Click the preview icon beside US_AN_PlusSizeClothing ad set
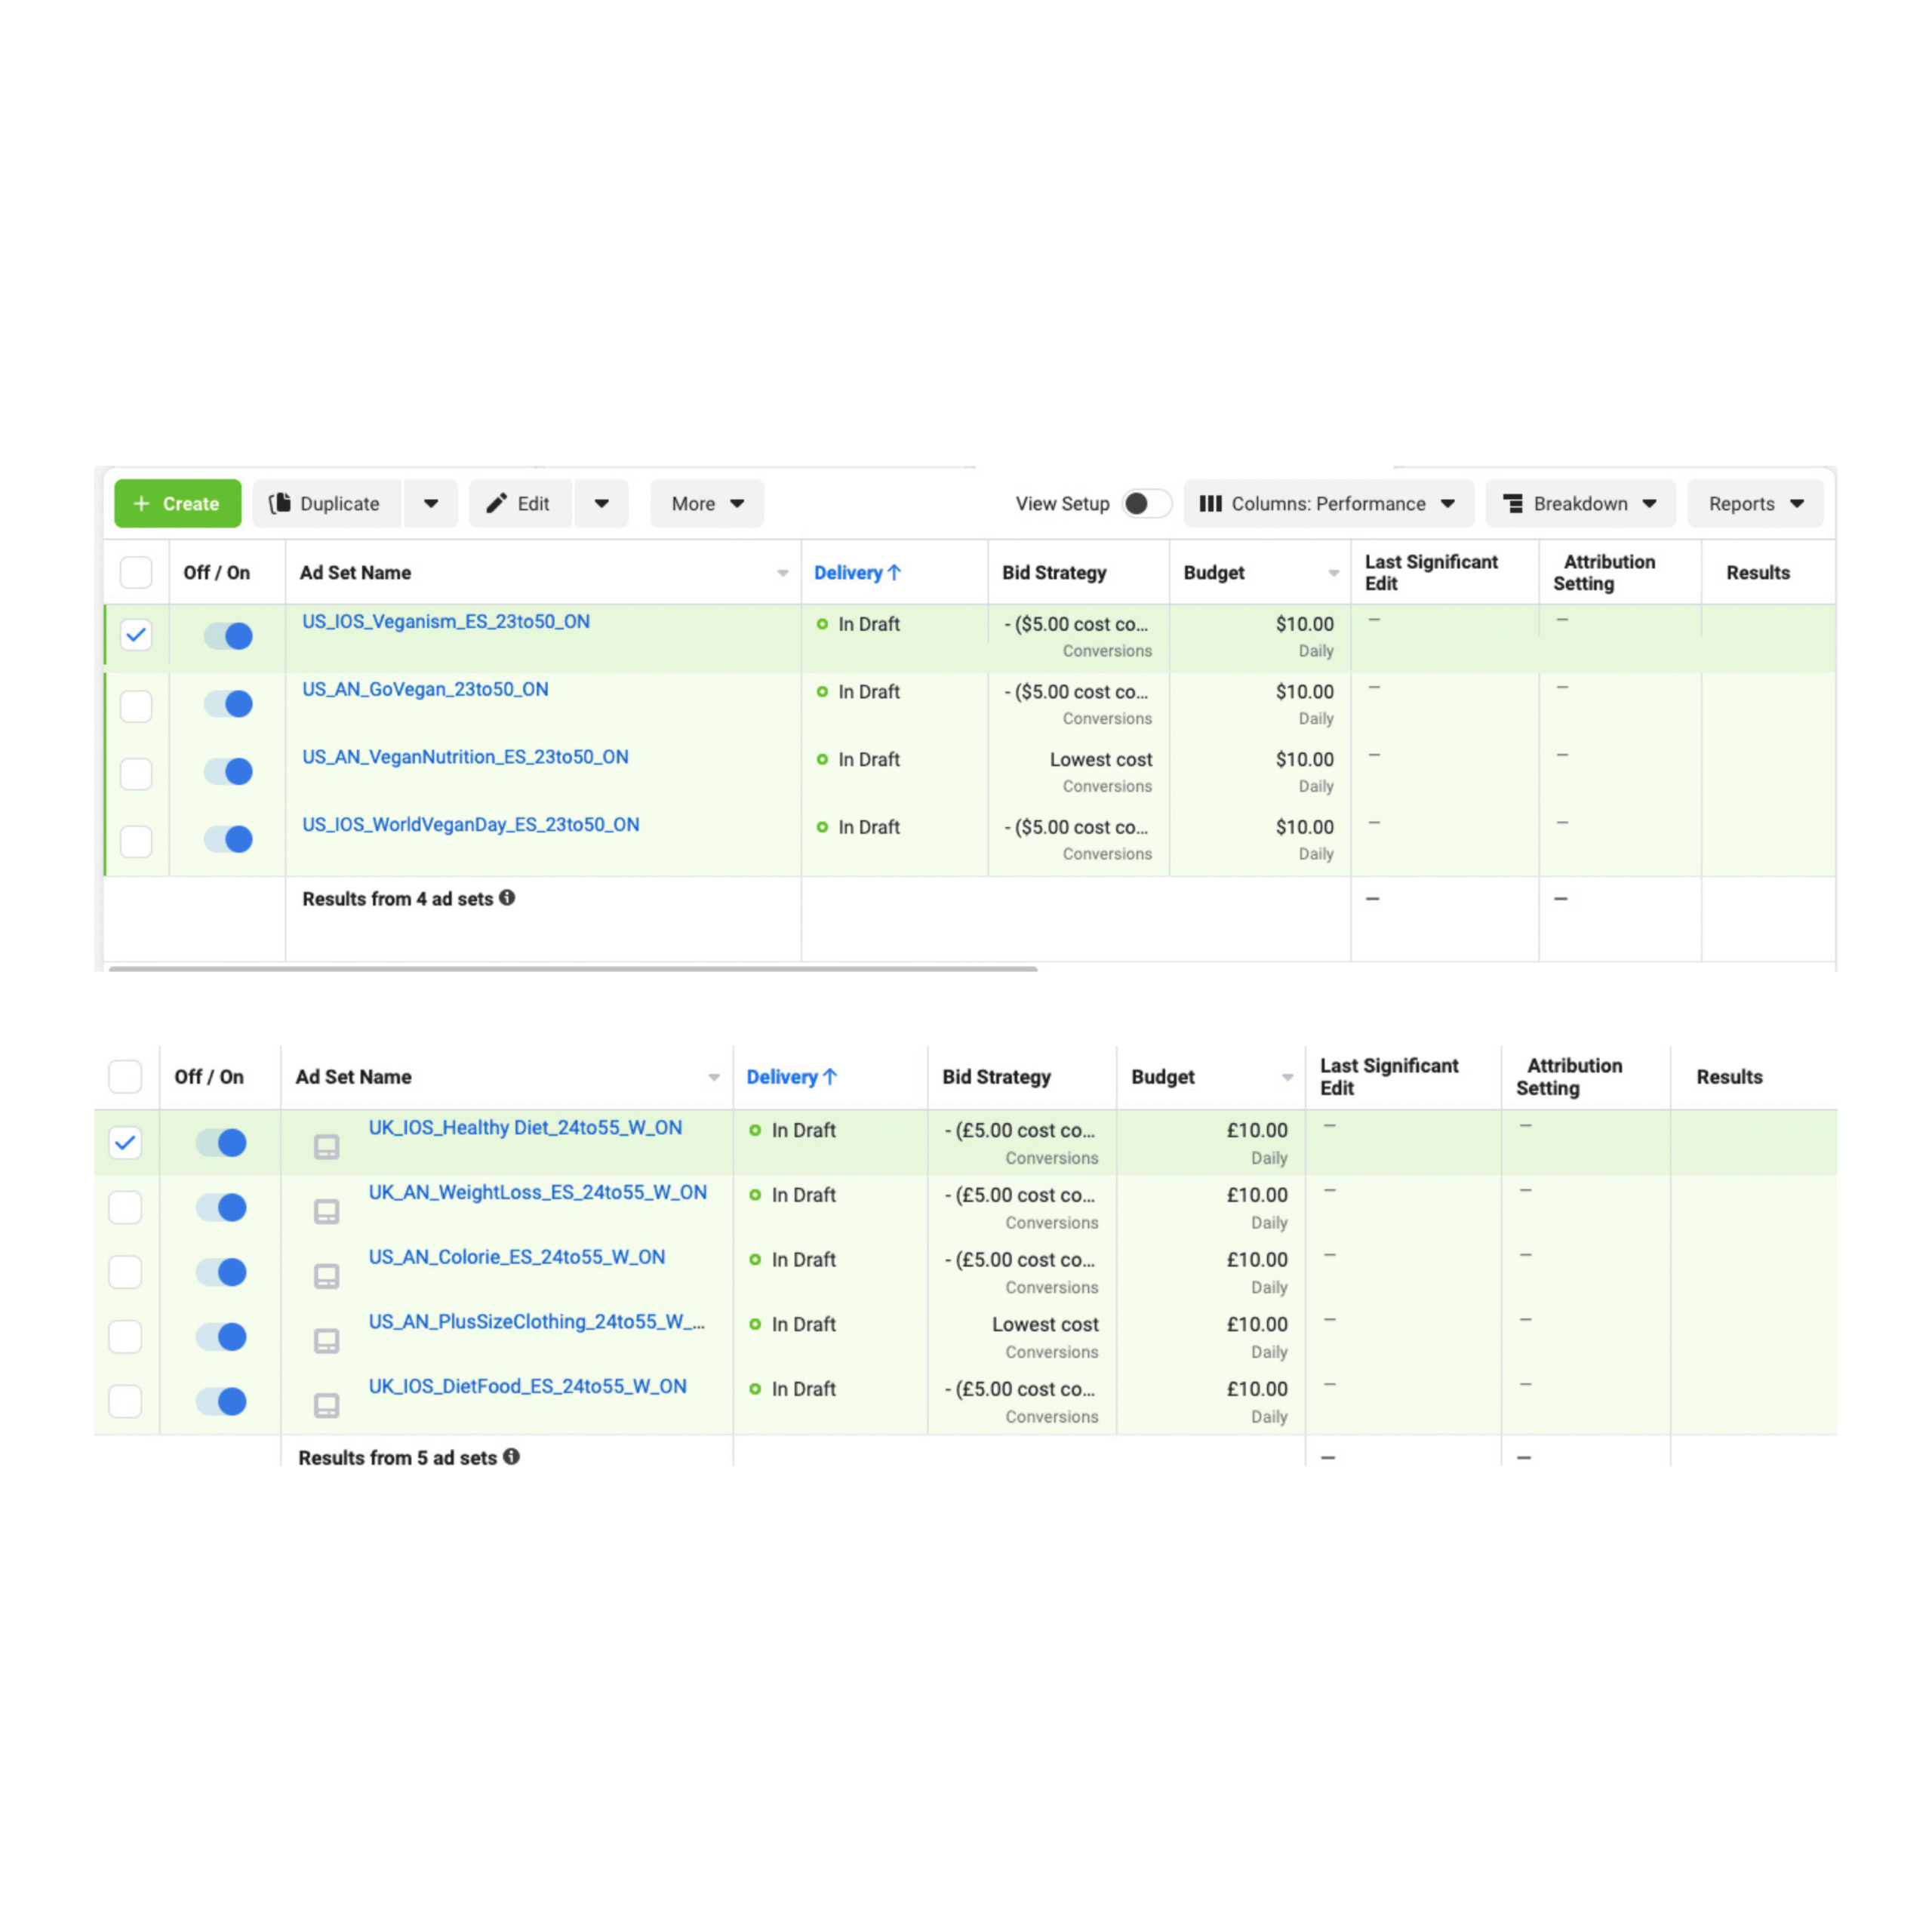1932x1932 pixels. click(x=326, y=1340)
